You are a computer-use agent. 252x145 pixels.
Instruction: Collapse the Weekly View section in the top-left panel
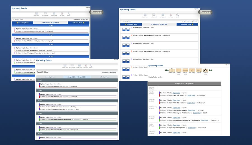point(13,20)
